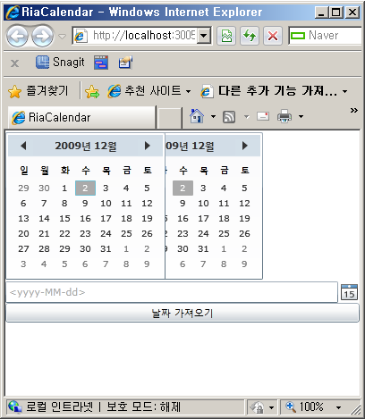Viewport: 365px width, 419px height.
Task: Expand the zoom level dropdown arrow
Action: (338, 407)
